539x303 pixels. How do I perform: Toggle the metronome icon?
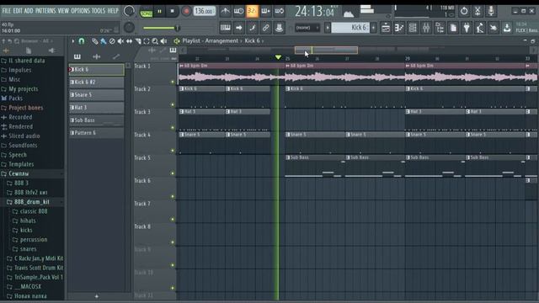(x=225, y=11)
